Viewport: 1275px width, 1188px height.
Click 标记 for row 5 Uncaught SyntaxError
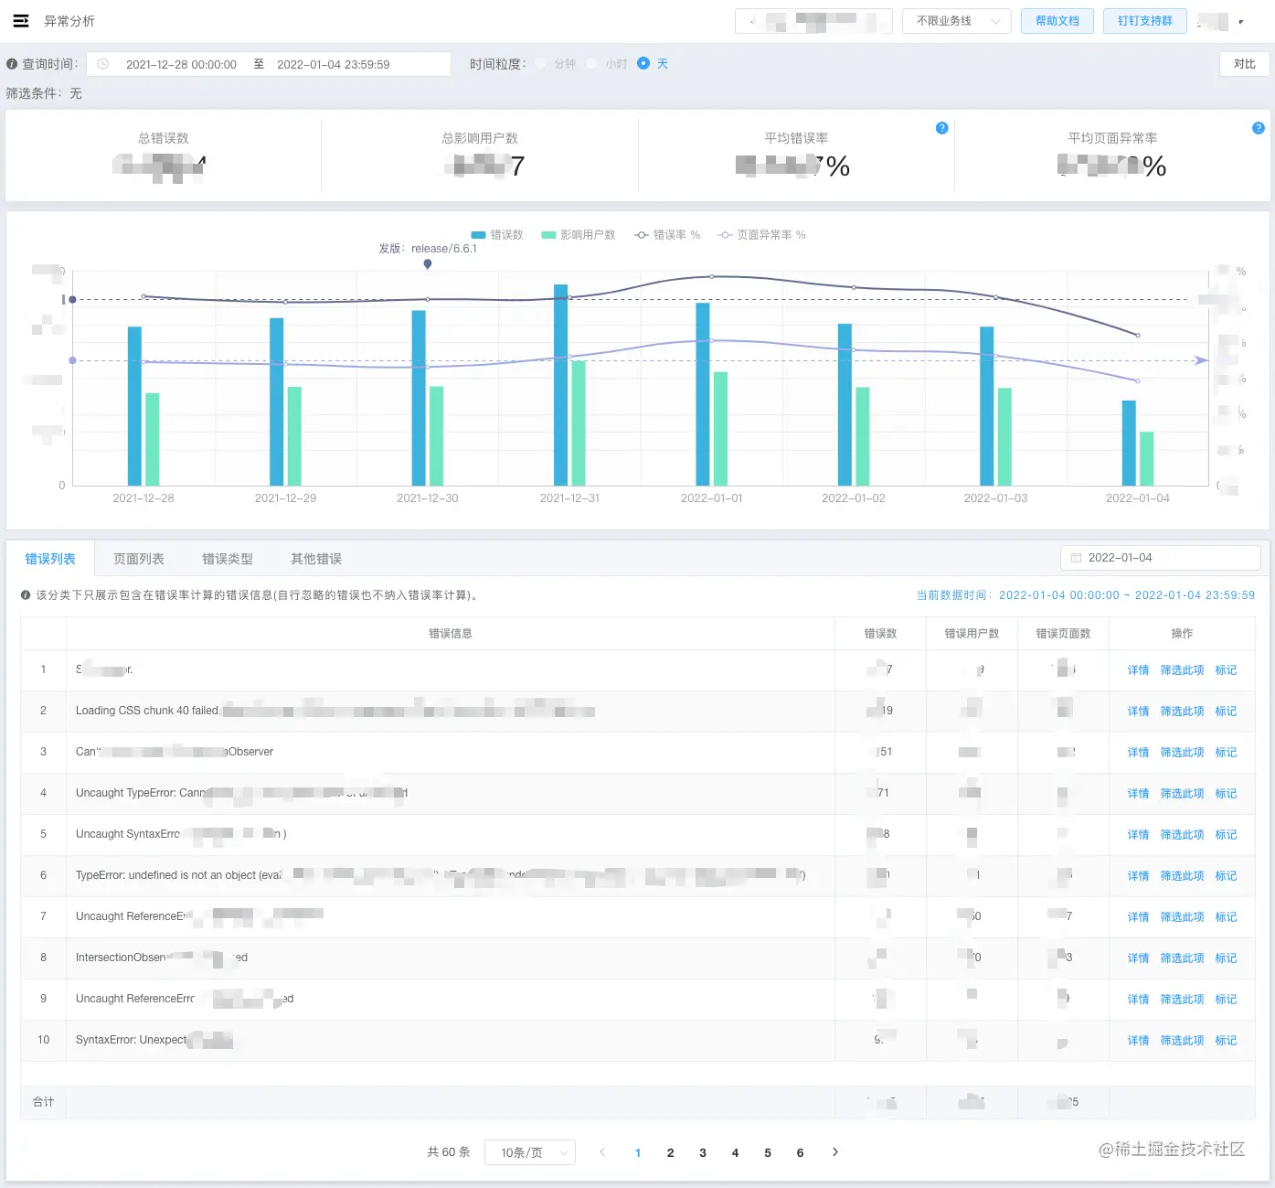coord(1226,835)
